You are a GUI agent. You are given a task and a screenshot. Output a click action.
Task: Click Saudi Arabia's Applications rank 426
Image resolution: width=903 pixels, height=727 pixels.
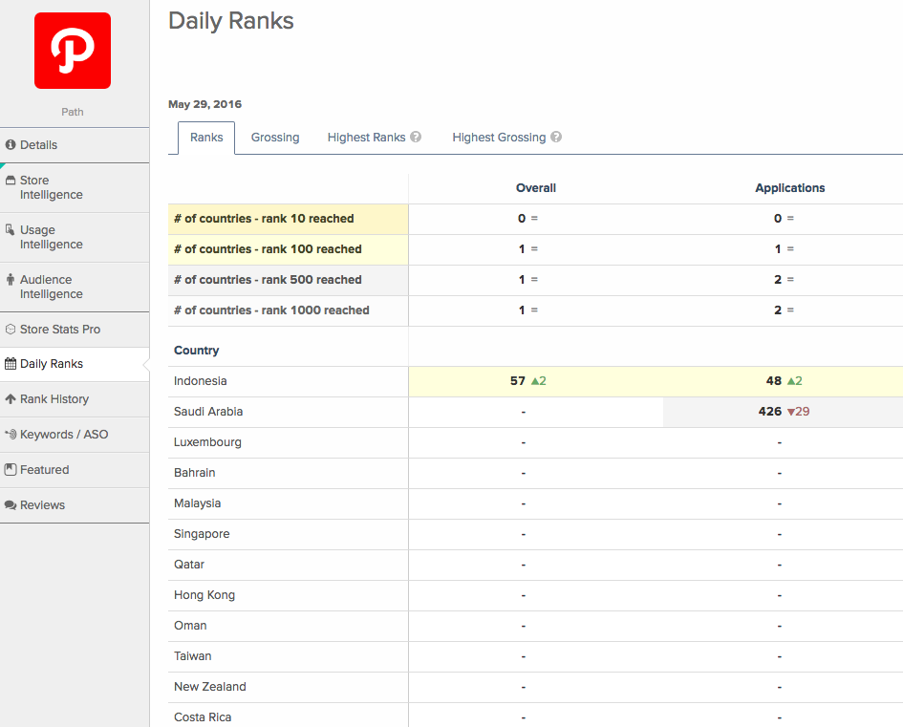click(770, 412)
